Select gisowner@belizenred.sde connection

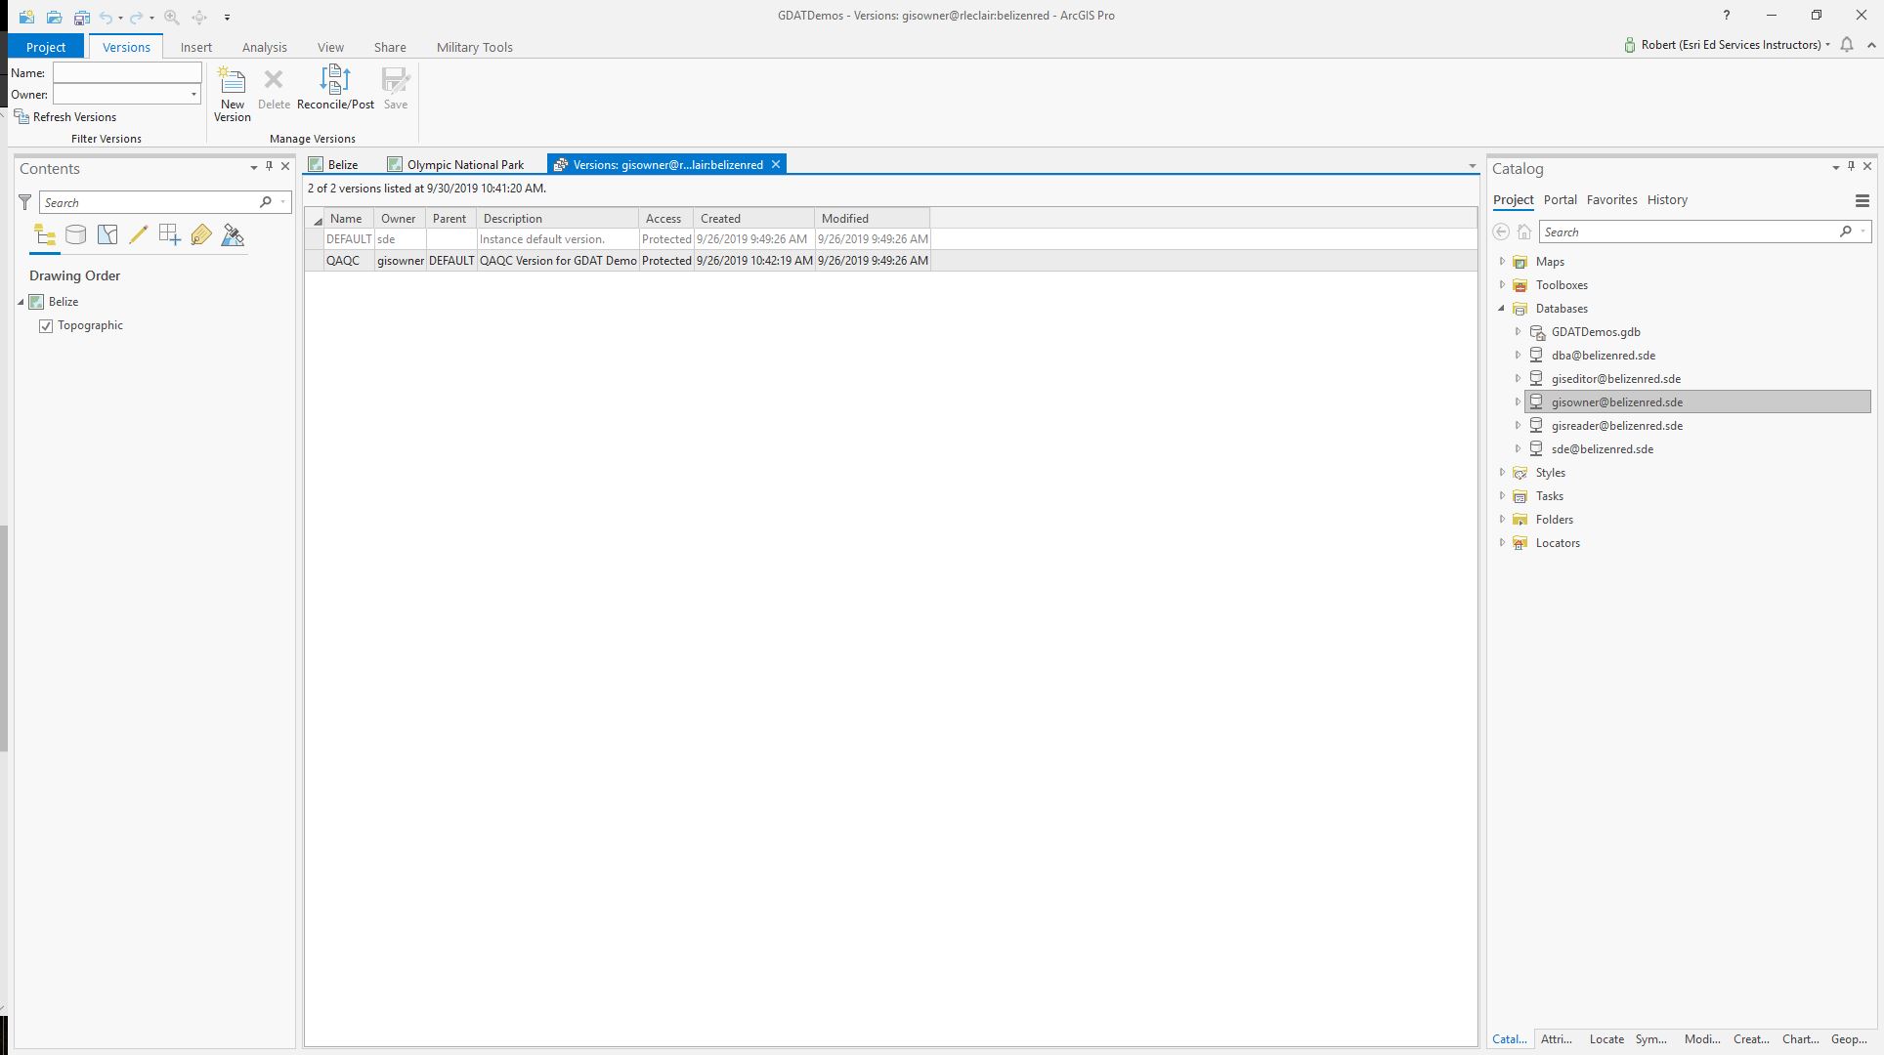[1698, 402]
